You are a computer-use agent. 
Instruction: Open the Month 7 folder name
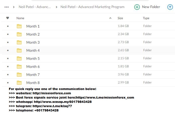33,75
